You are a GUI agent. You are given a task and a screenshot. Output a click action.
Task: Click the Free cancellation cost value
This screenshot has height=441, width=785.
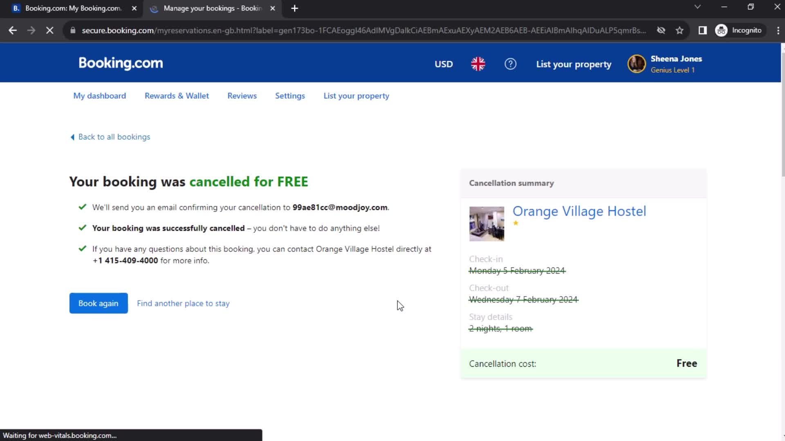point(687,363)
